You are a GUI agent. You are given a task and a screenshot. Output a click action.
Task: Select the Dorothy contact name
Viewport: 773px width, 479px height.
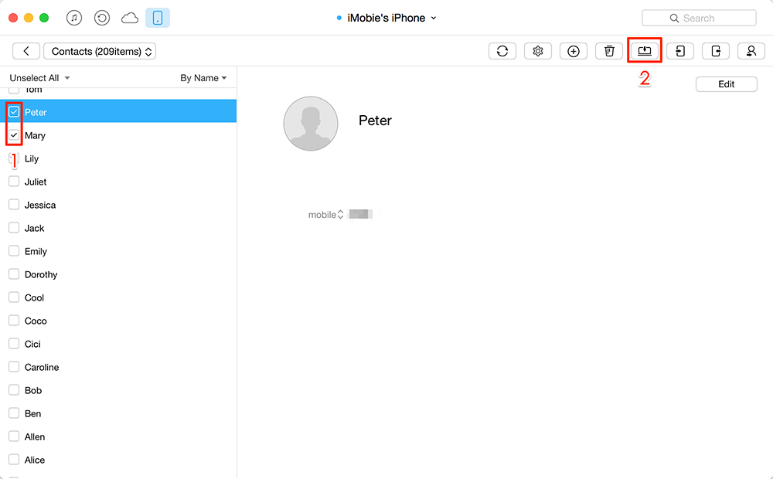pos(41,274)
